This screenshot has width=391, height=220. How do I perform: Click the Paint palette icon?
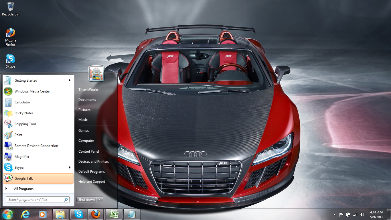8,135
